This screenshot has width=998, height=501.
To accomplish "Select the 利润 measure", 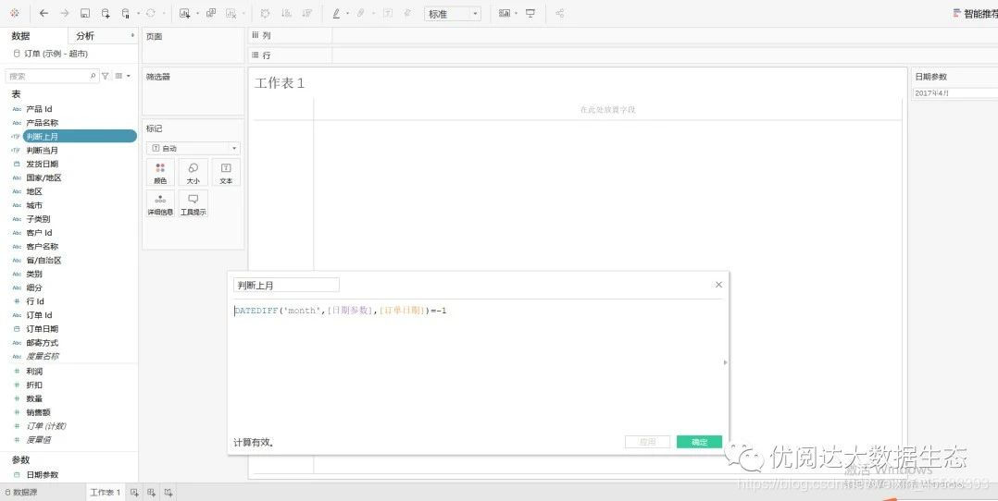I will 34,371.
